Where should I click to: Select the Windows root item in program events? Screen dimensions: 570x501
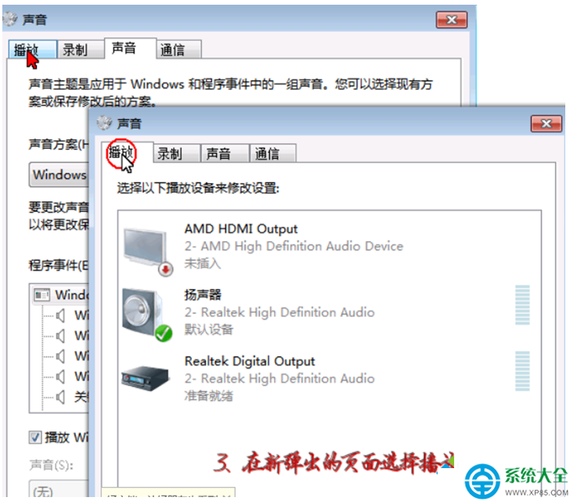tap(60, 295)
